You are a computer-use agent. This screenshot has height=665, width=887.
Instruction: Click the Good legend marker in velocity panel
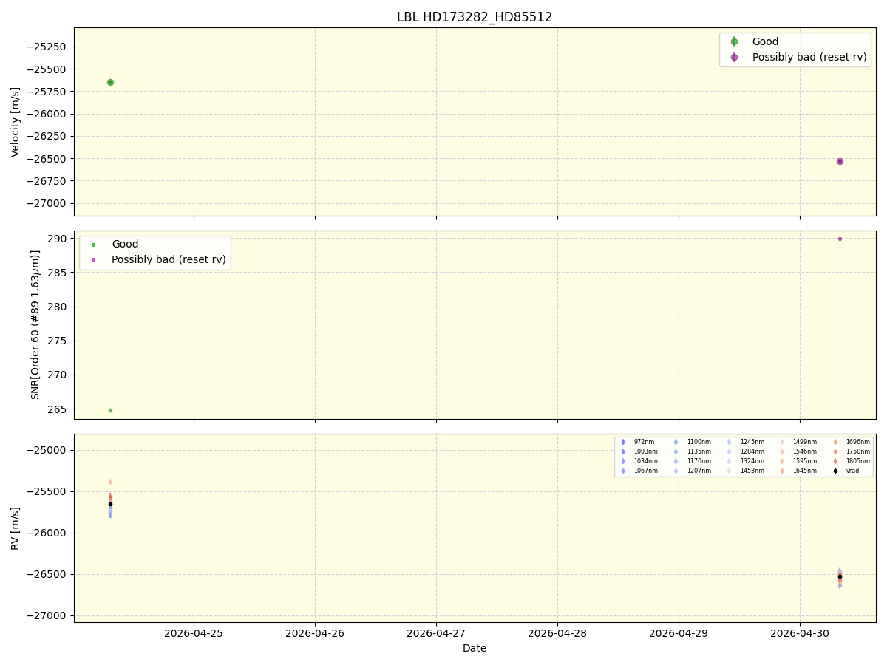click(x=734, y=41)
